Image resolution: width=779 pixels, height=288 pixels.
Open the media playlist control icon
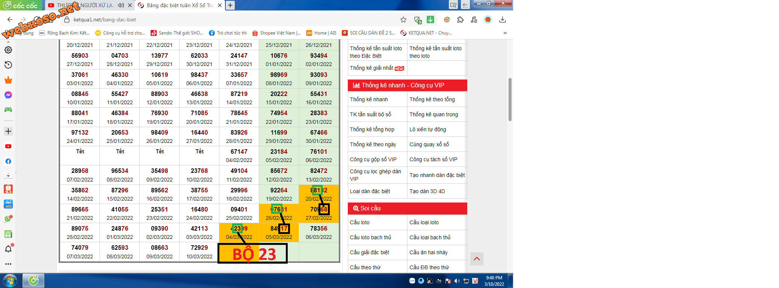[x=474, y=19]
